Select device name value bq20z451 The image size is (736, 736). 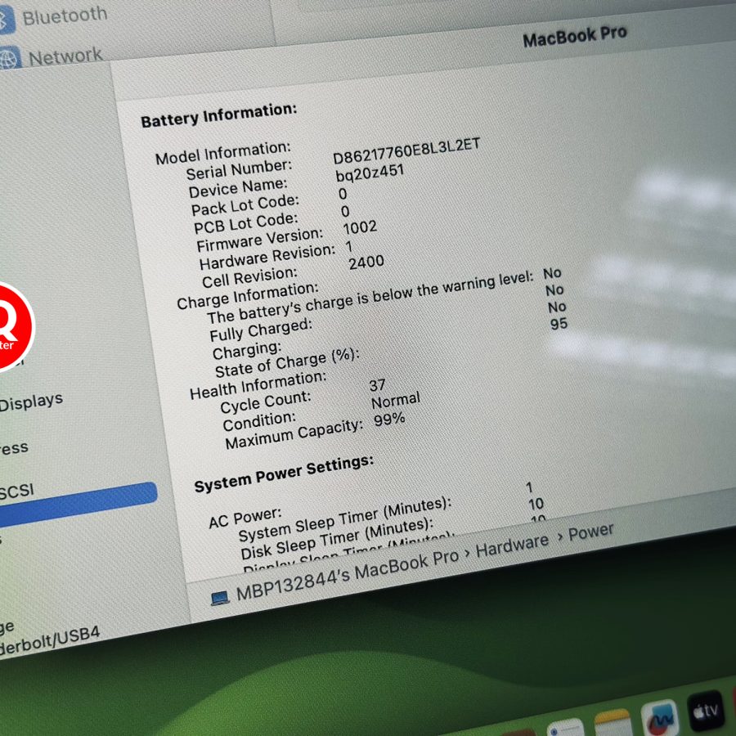[370, 173]
